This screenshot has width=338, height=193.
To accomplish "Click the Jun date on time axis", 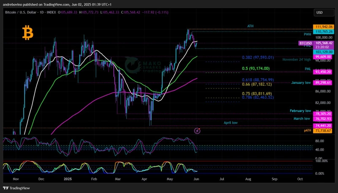I will point(196,179).
